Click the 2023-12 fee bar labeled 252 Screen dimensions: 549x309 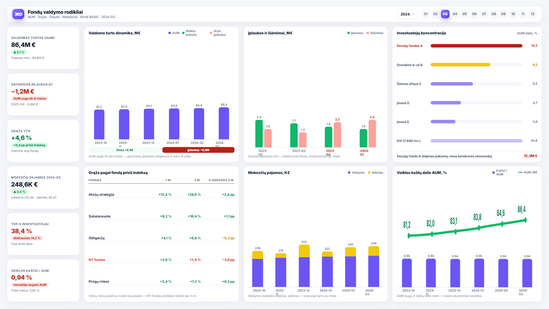[304, 266]
